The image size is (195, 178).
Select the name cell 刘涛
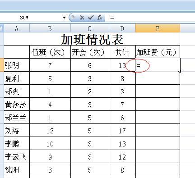click(x=17, y=130)
